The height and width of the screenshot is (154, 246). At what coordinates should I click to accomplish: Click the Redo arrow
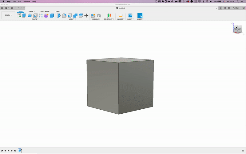(22, 8)
